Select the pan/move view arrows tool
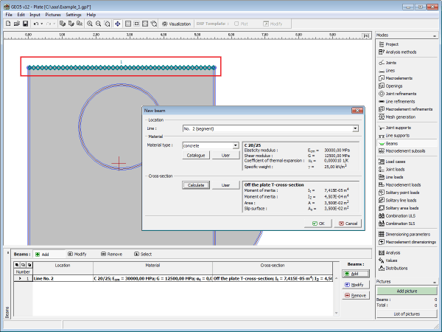 coord(118,24)
